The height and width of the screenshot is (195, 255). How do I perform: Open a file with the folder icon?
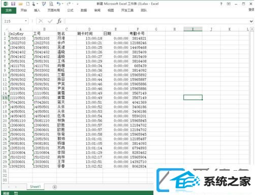[x=20, y=4]
